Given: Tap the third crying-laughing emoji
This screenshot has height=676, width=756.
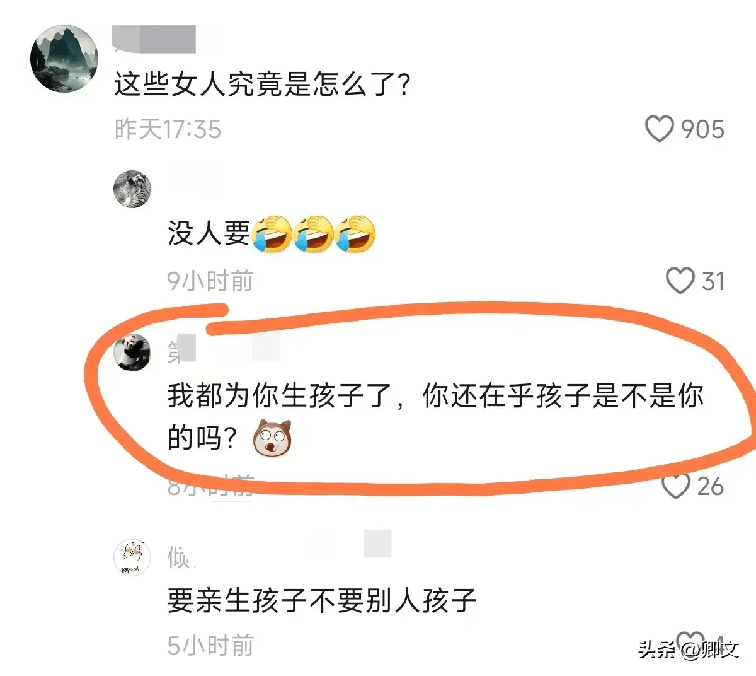Looking at the screenshot, I should (355, 234).
